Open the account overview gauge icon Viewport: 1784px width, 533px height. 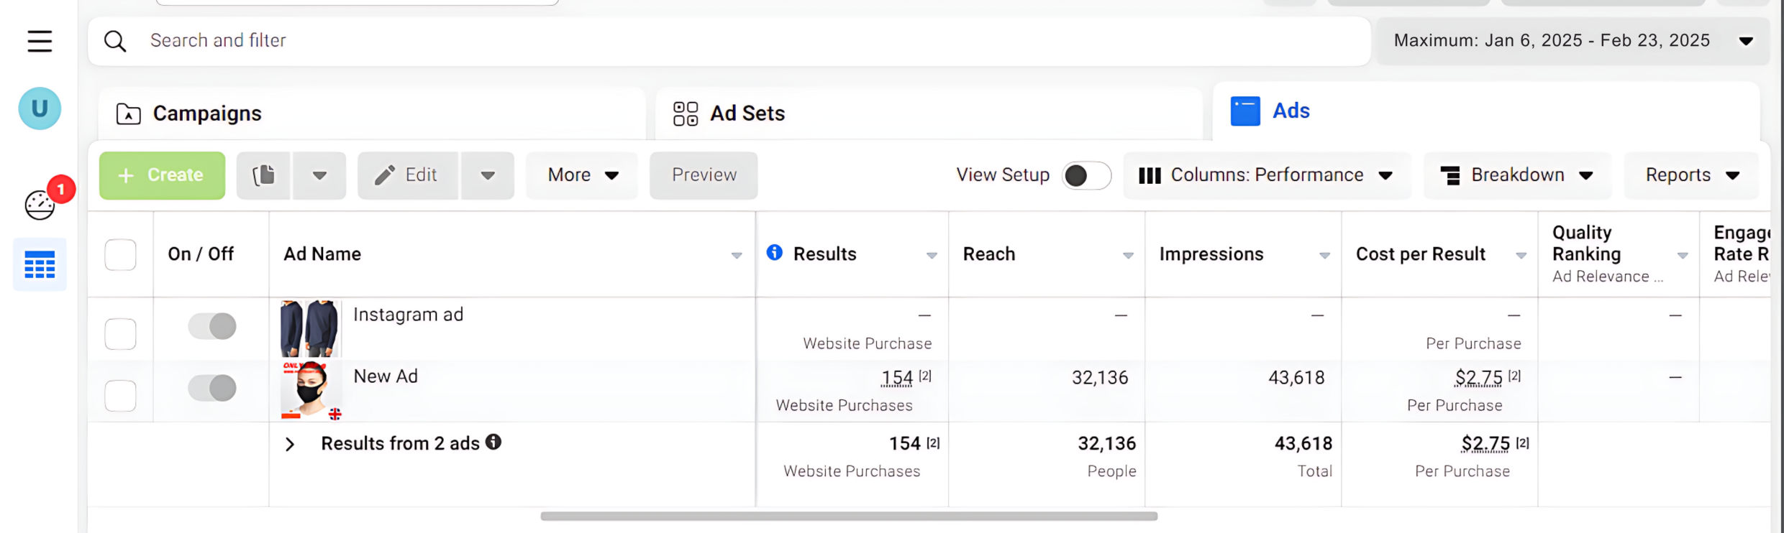[40, 205]
